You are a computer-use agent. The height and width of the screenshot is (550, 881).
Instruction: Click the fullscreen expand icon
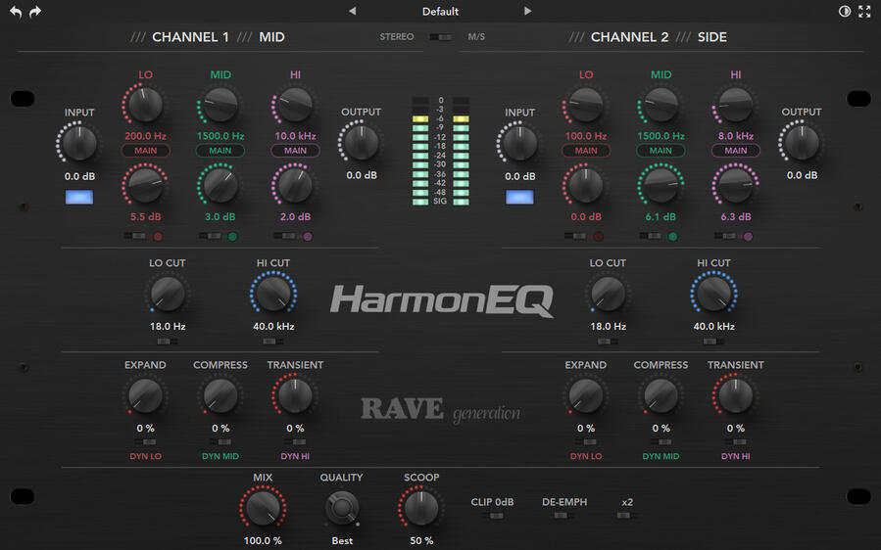coord(864,11)
